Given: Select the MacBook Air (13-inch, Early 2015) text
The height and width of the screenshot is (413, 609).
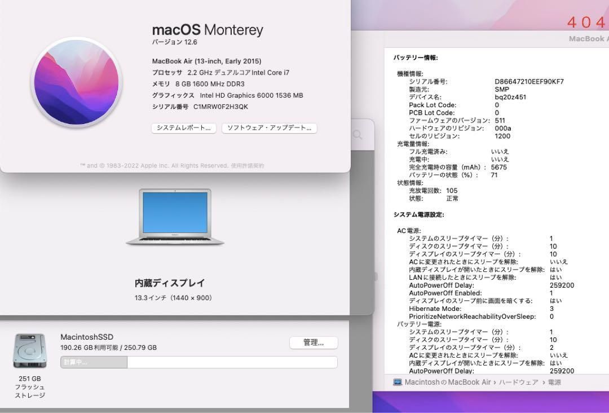Looking at the screenshot, I should tap(206, 61).
